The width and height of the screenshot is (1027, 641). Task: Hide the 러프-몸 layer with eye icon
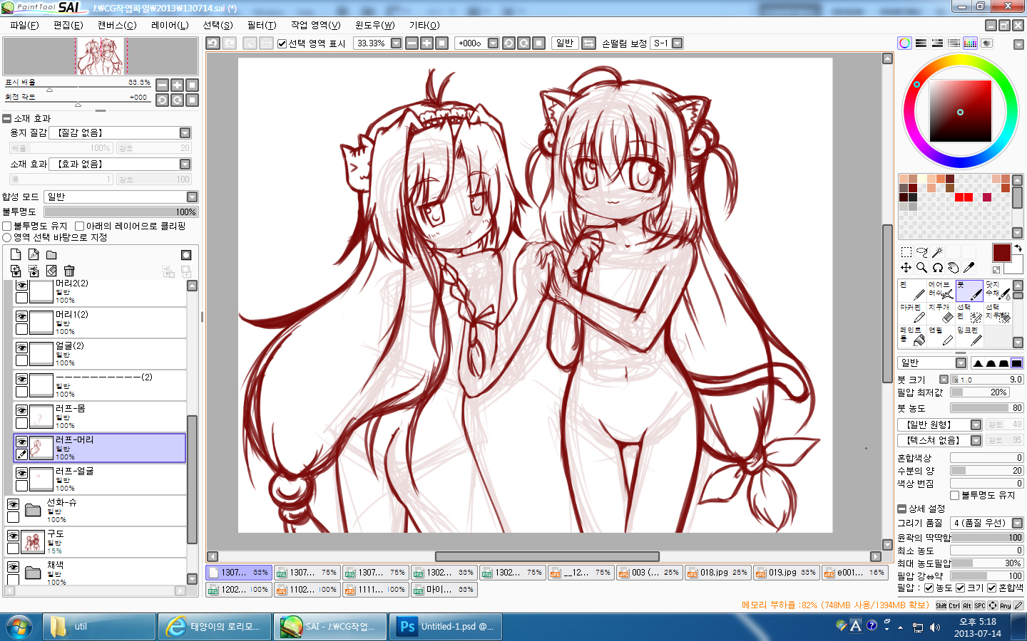click(22, 410)
